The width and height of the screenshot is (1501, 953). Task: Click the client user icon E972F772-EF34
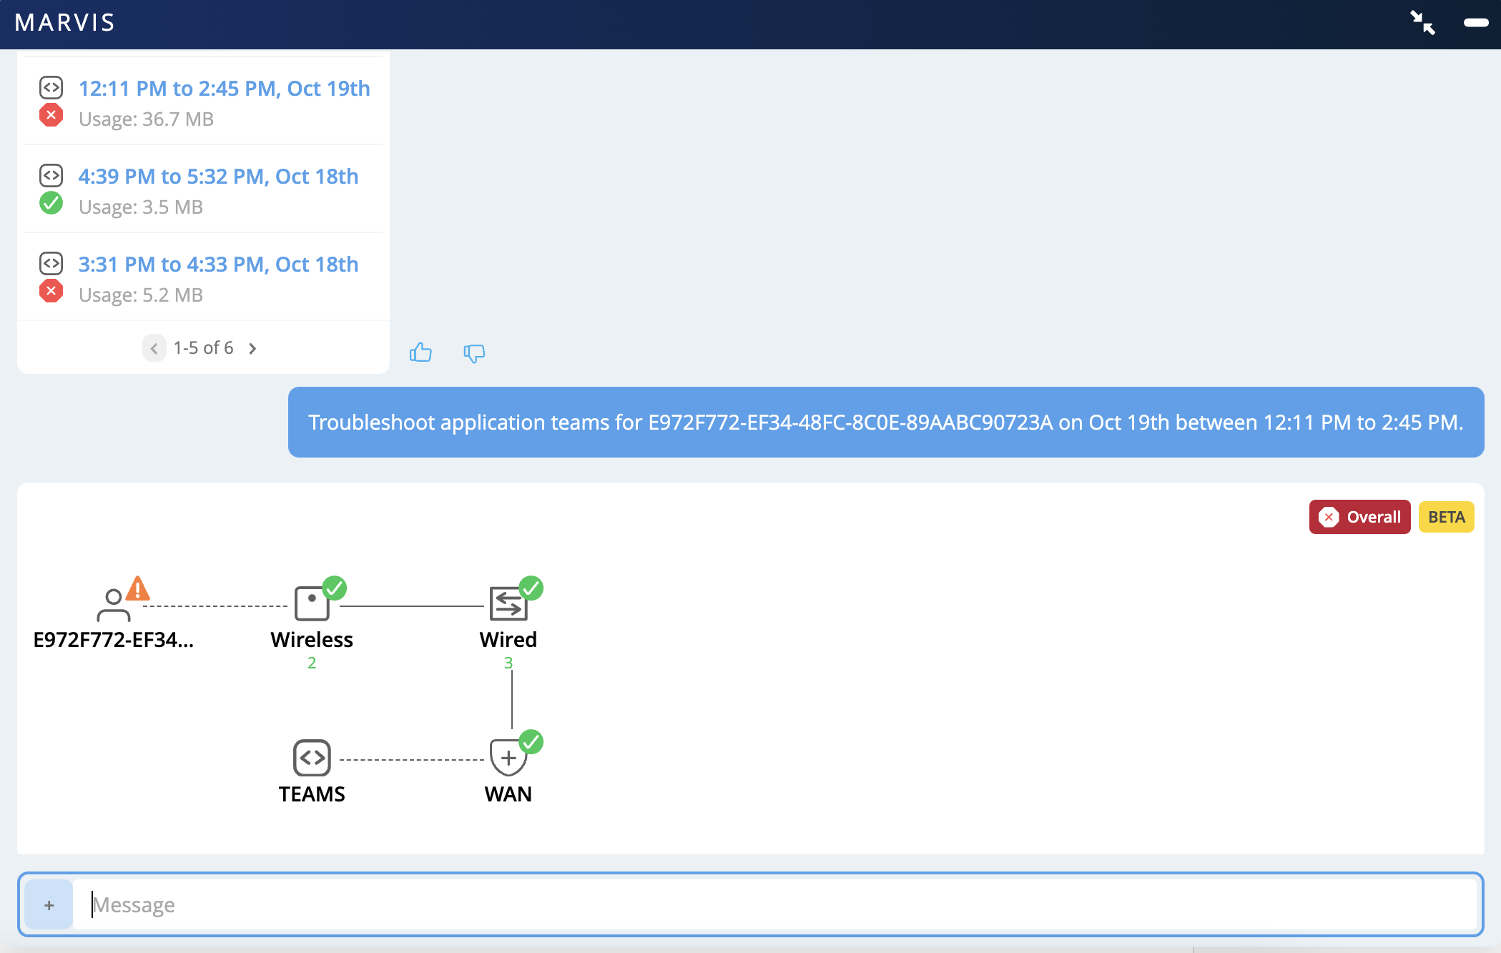tap(113, 605)
